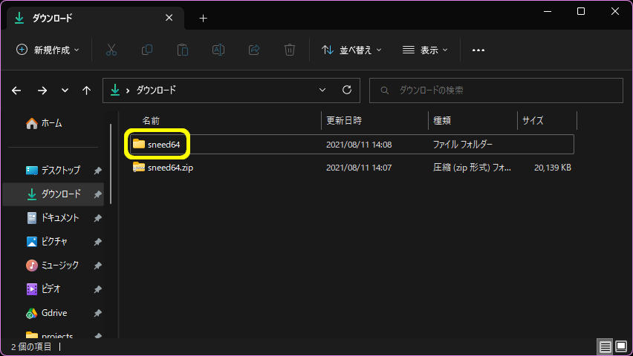Expand the address bar history dropdown
The height and width of the screenshot is (356, 633).
(x=322, y=90)
